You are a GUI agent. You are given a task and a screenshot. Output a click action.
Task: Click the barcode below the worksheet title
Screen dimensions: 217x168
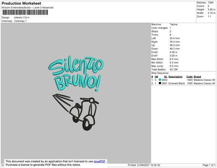[25, 12]
